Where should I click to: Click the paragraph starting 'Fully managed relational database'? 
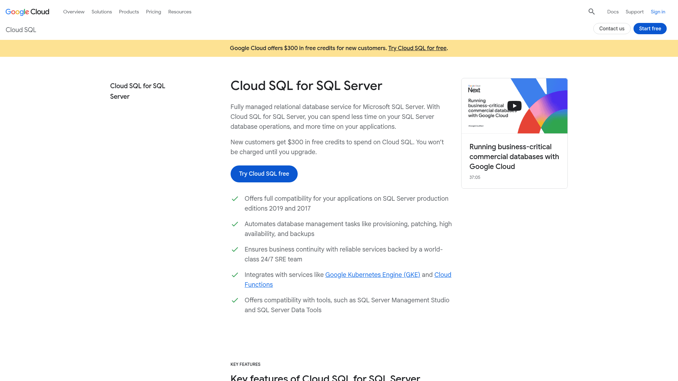click(335, 117)
